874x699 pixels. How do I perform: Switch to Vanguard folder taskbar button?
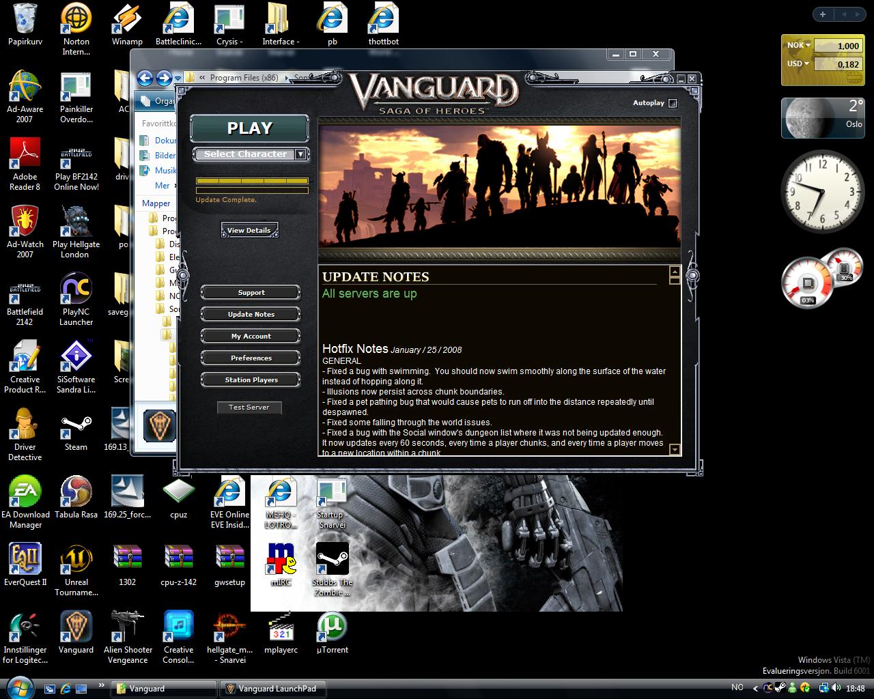pyautogui.click(x=164, y=689)
